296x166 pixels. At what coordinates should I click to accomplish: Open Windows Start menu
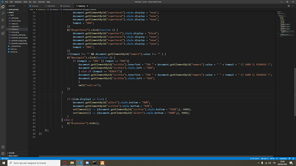(3, 163)
